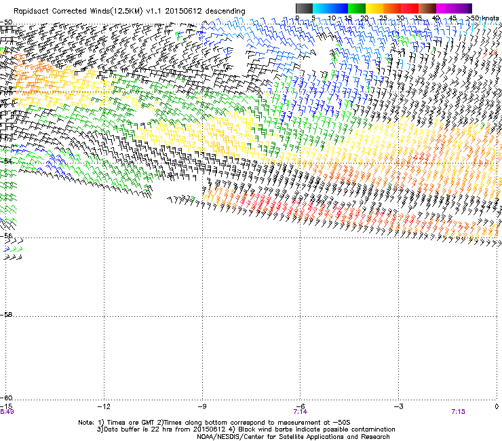Click the '-60' latitude label
Viewport: 502px width, 441px height.
(x=6, y=398)
